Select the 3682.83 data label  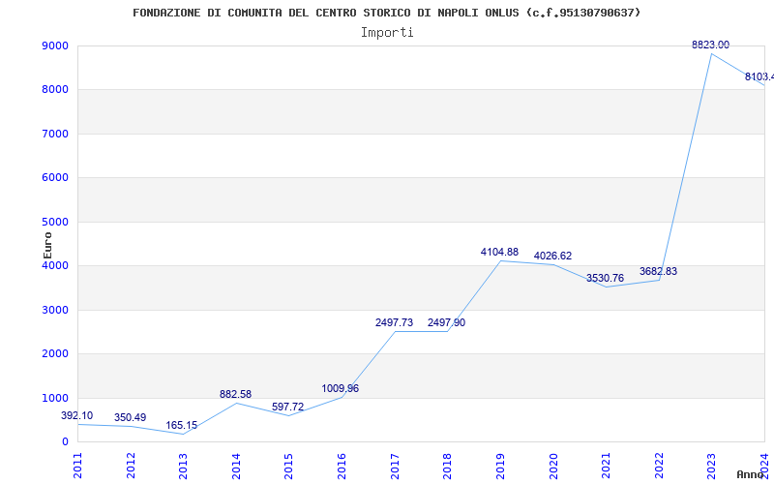tap(658, 272)
